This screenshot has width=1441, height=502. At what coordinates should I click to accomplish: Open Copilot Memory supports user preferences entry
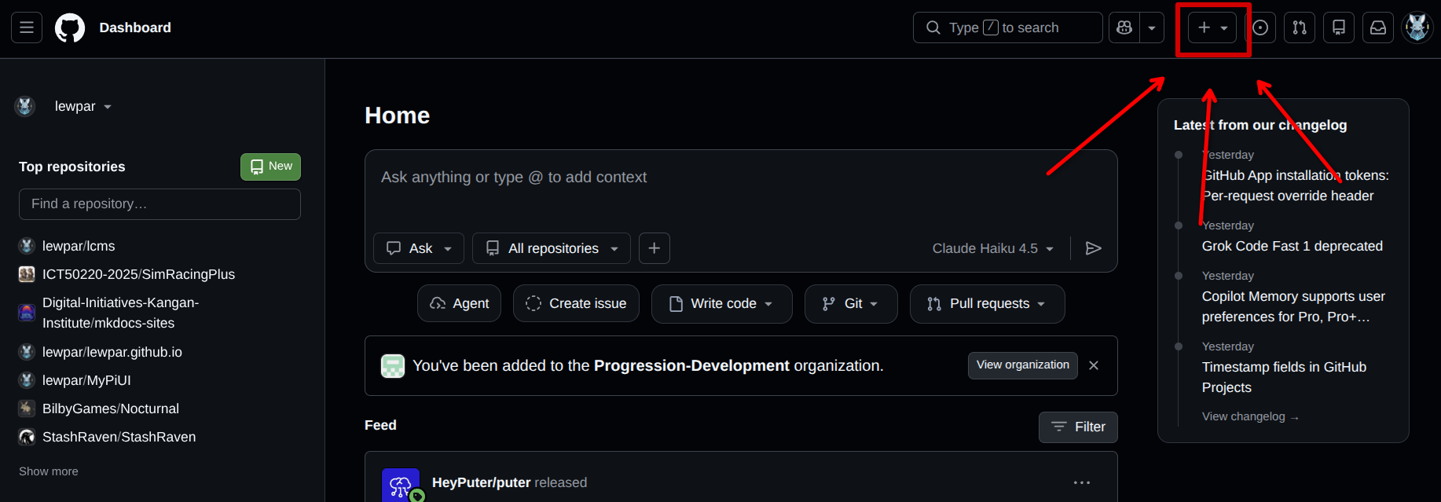(x=1293, y=306)
